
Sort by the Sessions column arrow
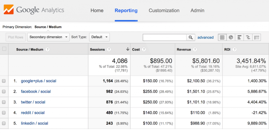coord(128,49)
